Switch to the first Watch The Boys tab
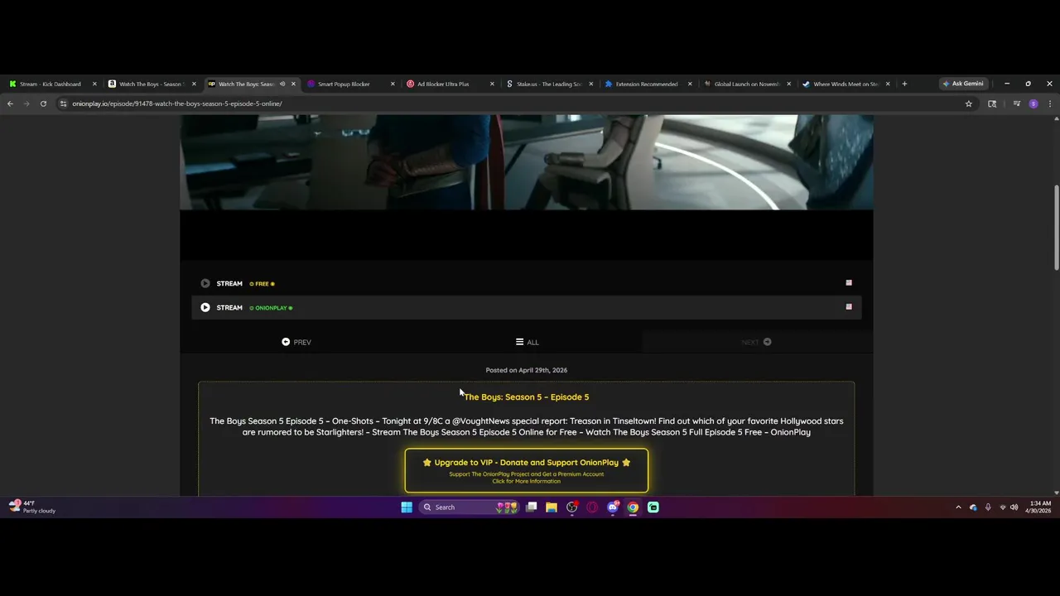 point(151,84)
